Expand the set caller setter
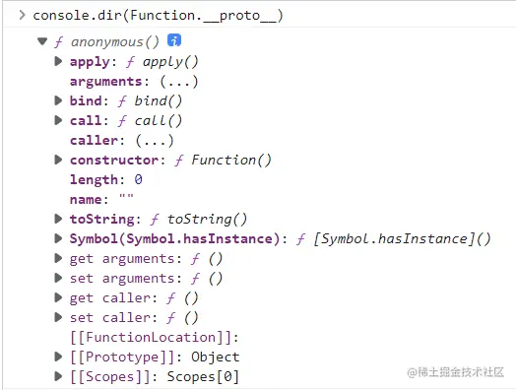The width and height of the screenshot is (516, 390). click(58, 317)
